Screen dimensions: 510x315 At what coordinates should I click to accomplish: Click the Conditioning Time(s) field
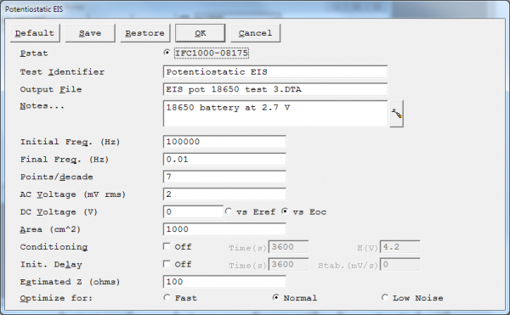click(x=288, y=247)
